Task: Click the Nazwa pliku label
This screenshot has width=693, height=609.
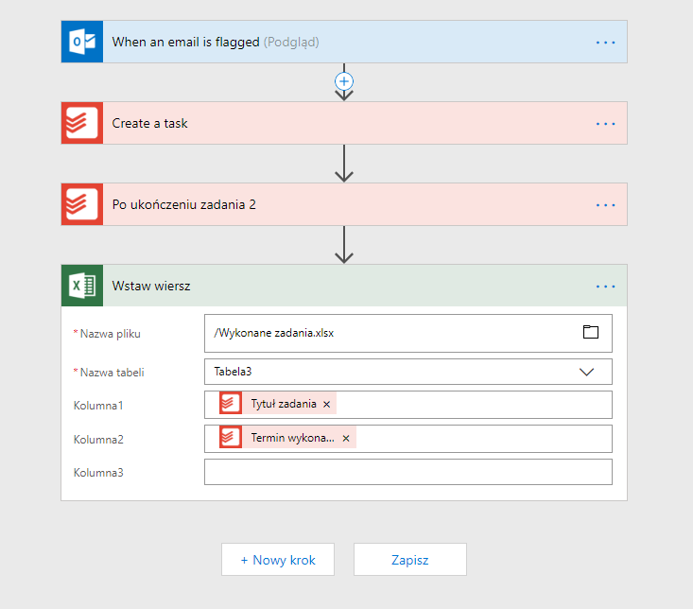Action: (110, 334)
